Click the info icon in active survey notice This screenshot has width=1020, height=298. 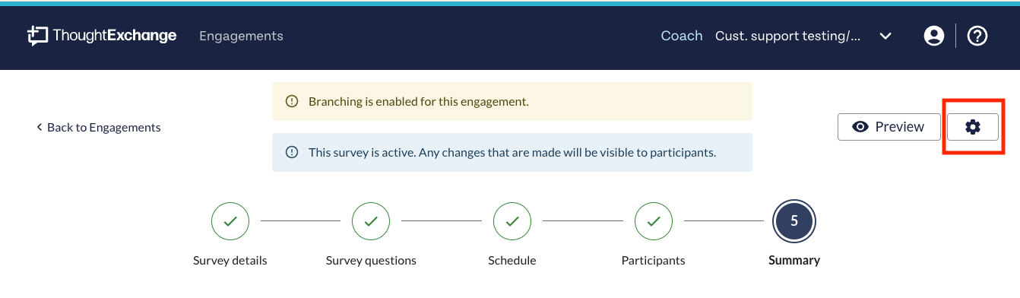tap(292, 152)
